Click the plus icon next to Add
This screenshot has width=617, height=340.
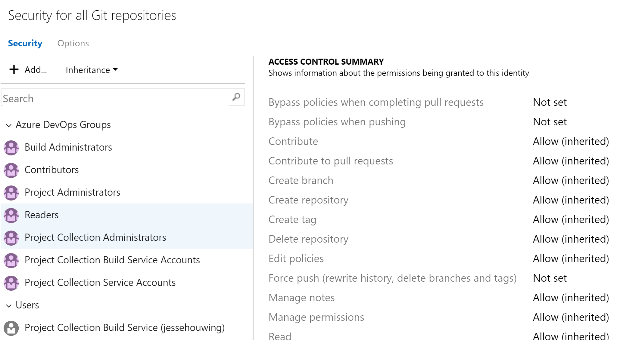[x=14, y=69]
